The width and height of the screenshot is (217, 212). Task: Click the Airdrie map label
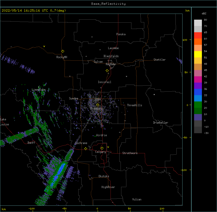tap(101, 135)
